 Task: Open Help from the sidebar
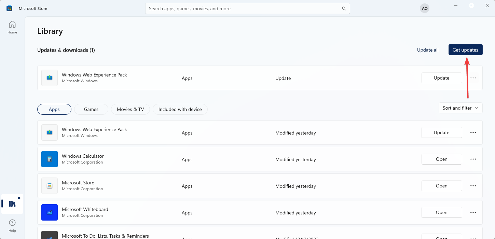[x=12, y=226]
